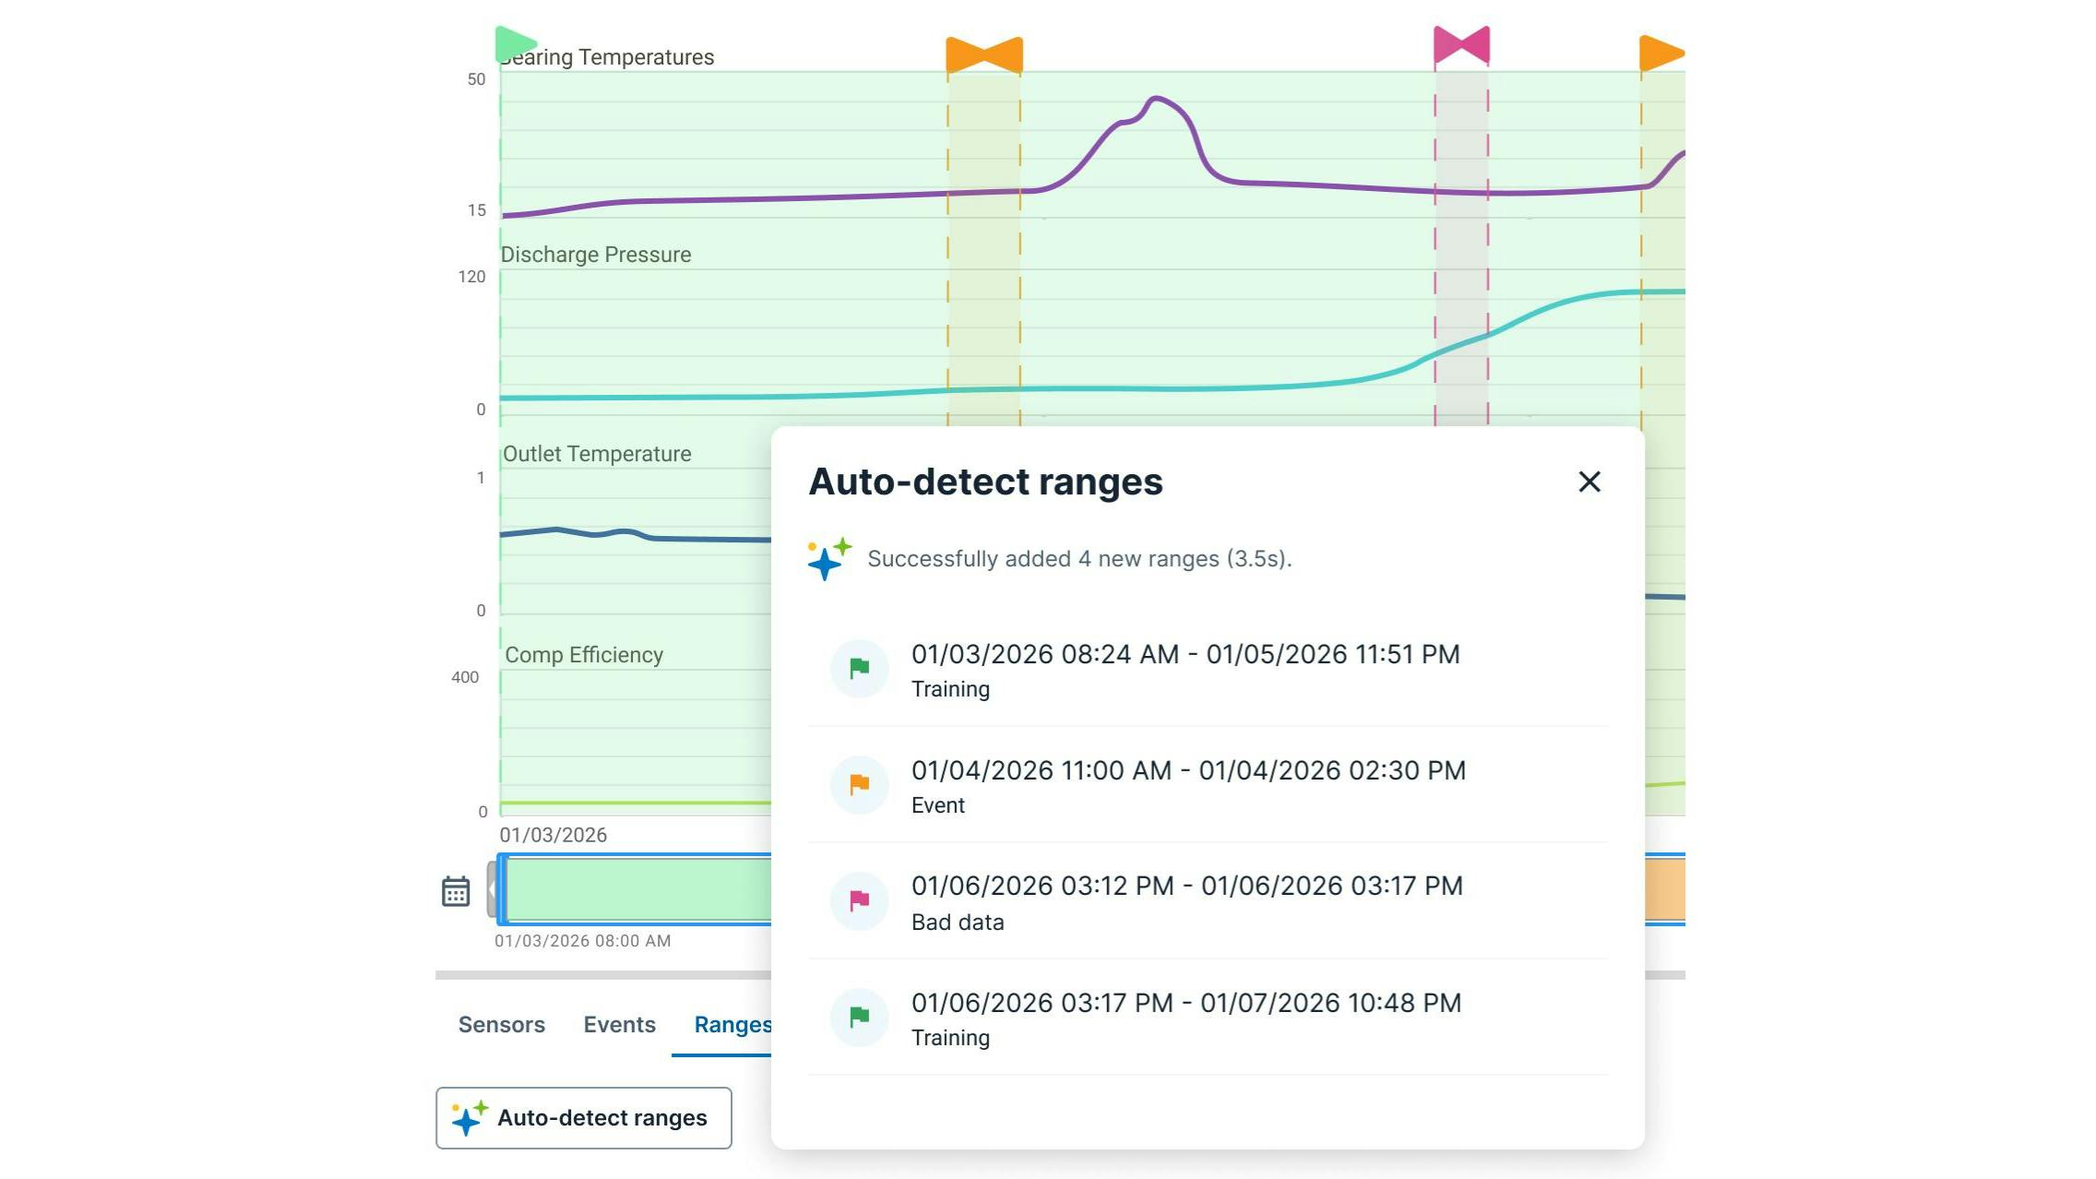
Task: Select the 01/06/2026 Bad data range entry
Action: [x=1187, y=901]
